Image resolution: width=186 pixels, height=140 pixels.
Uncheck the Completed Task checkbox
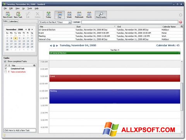(5, 69)
